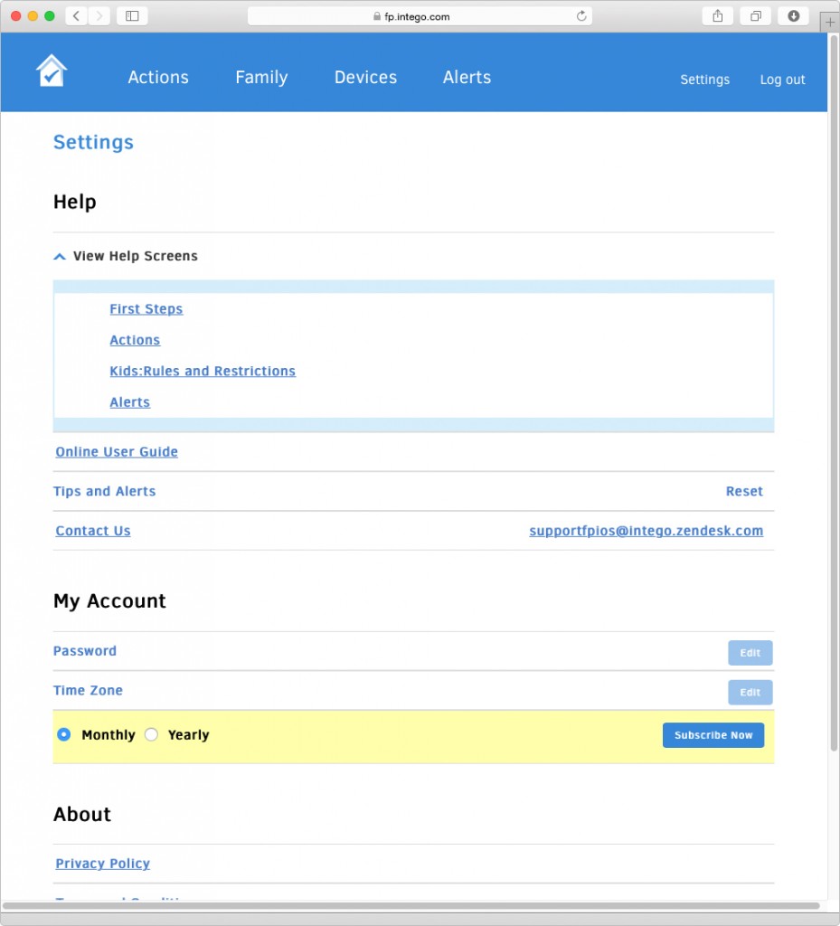This screenshot has height=926, width=840.
Task: Edit the account password
Action: (x=750, y=653)
